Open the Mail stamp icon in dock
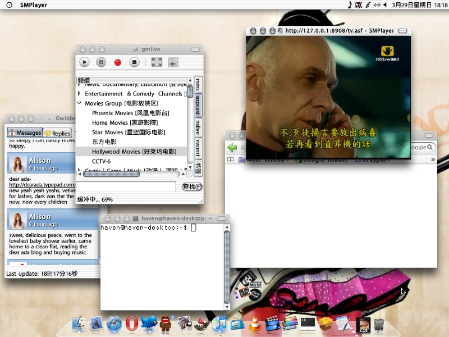Screen dimensions: 449x337 pos(96,324)
